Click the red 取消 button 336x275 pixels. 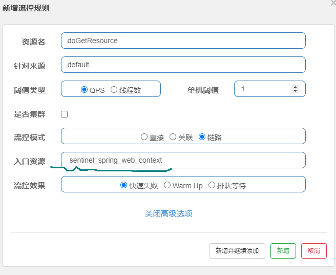pos(313,251)
